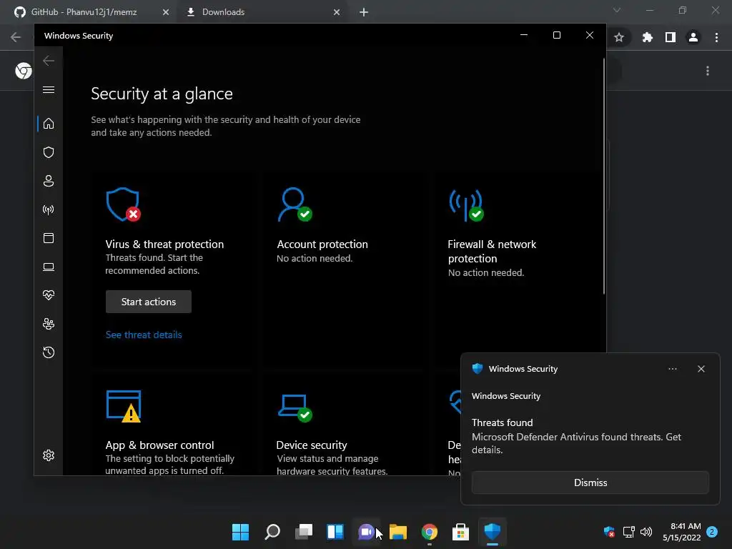Image resolution: width=732 pixels, height=549 pixels.
Task: Open App & browser control sidebar icon
Action: pos(49,238)
